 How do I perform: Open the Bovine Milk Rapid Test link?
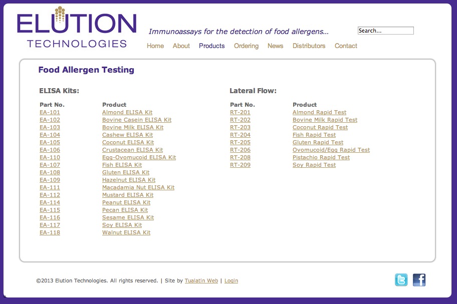(325, 120)
